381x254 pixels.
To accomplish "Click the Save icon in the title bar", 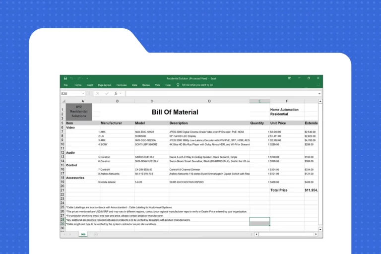I will click(x=65, y=78).
